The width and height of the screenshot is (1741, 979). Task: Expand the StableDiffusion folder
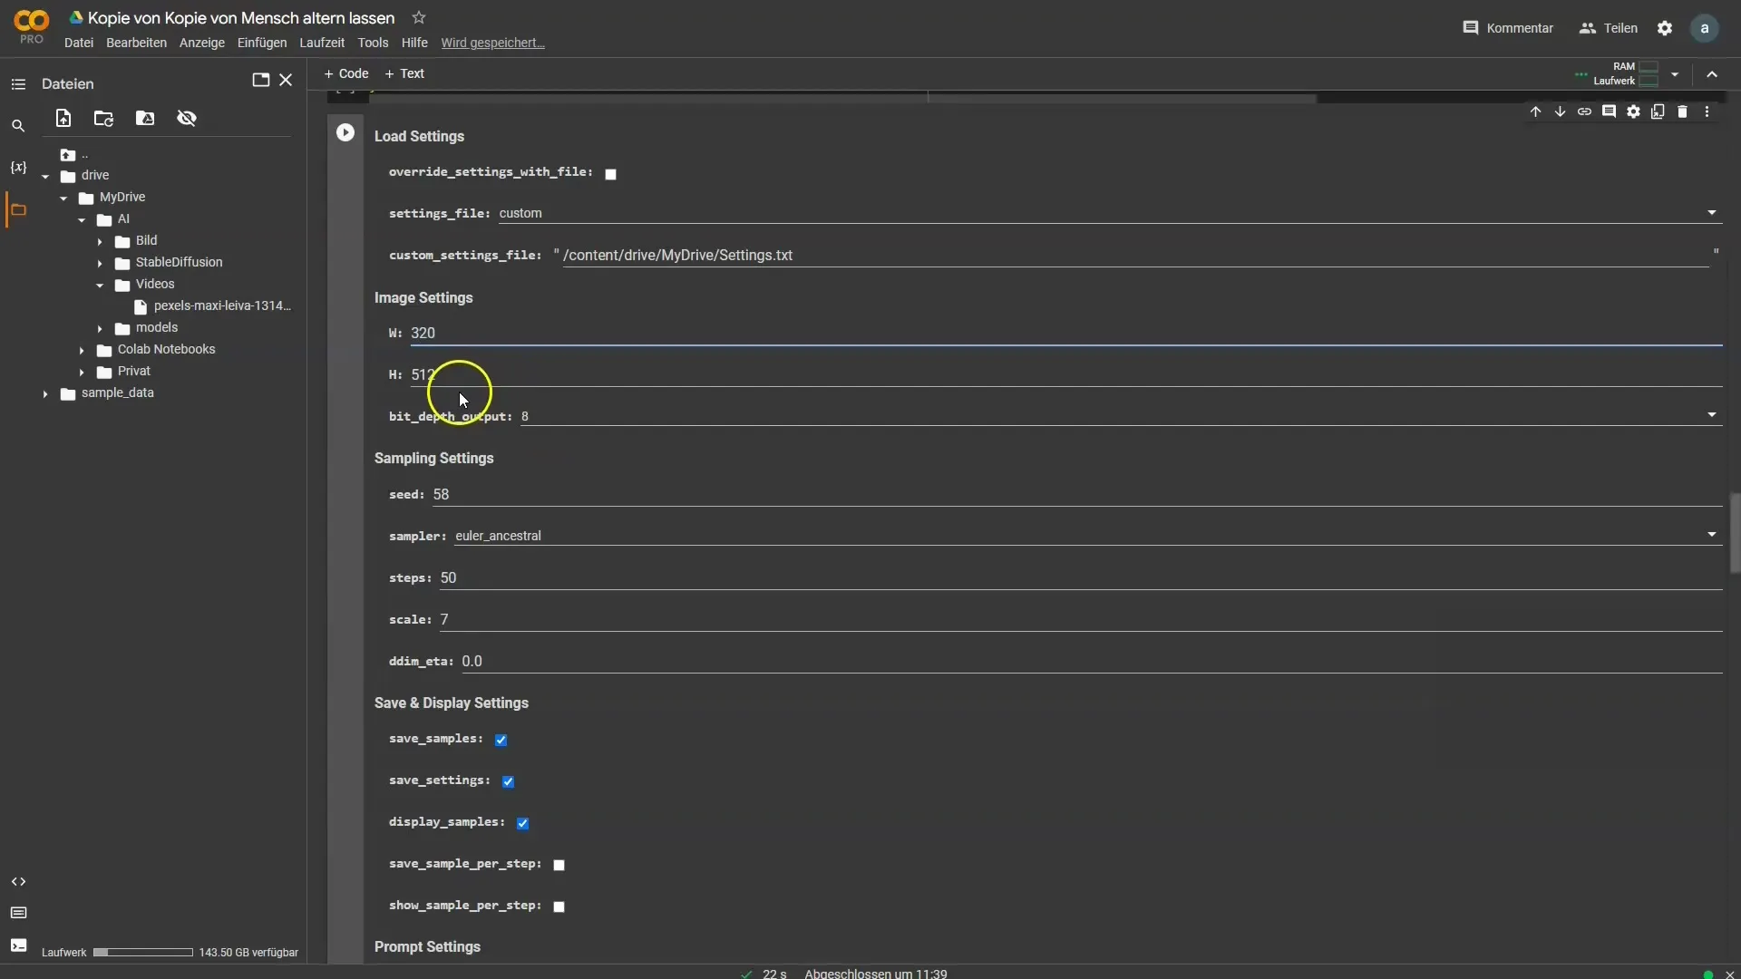[x=100, y=263]
